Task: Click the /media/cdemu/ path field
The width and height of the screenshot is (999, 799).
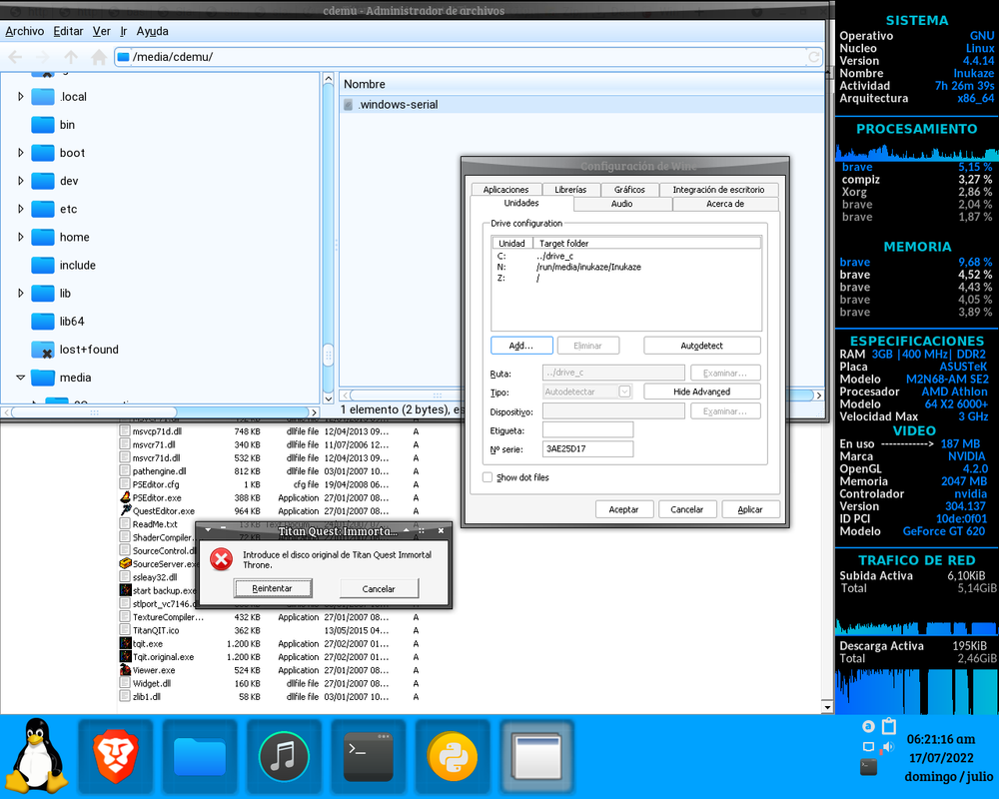Action: tap(469, 57)
